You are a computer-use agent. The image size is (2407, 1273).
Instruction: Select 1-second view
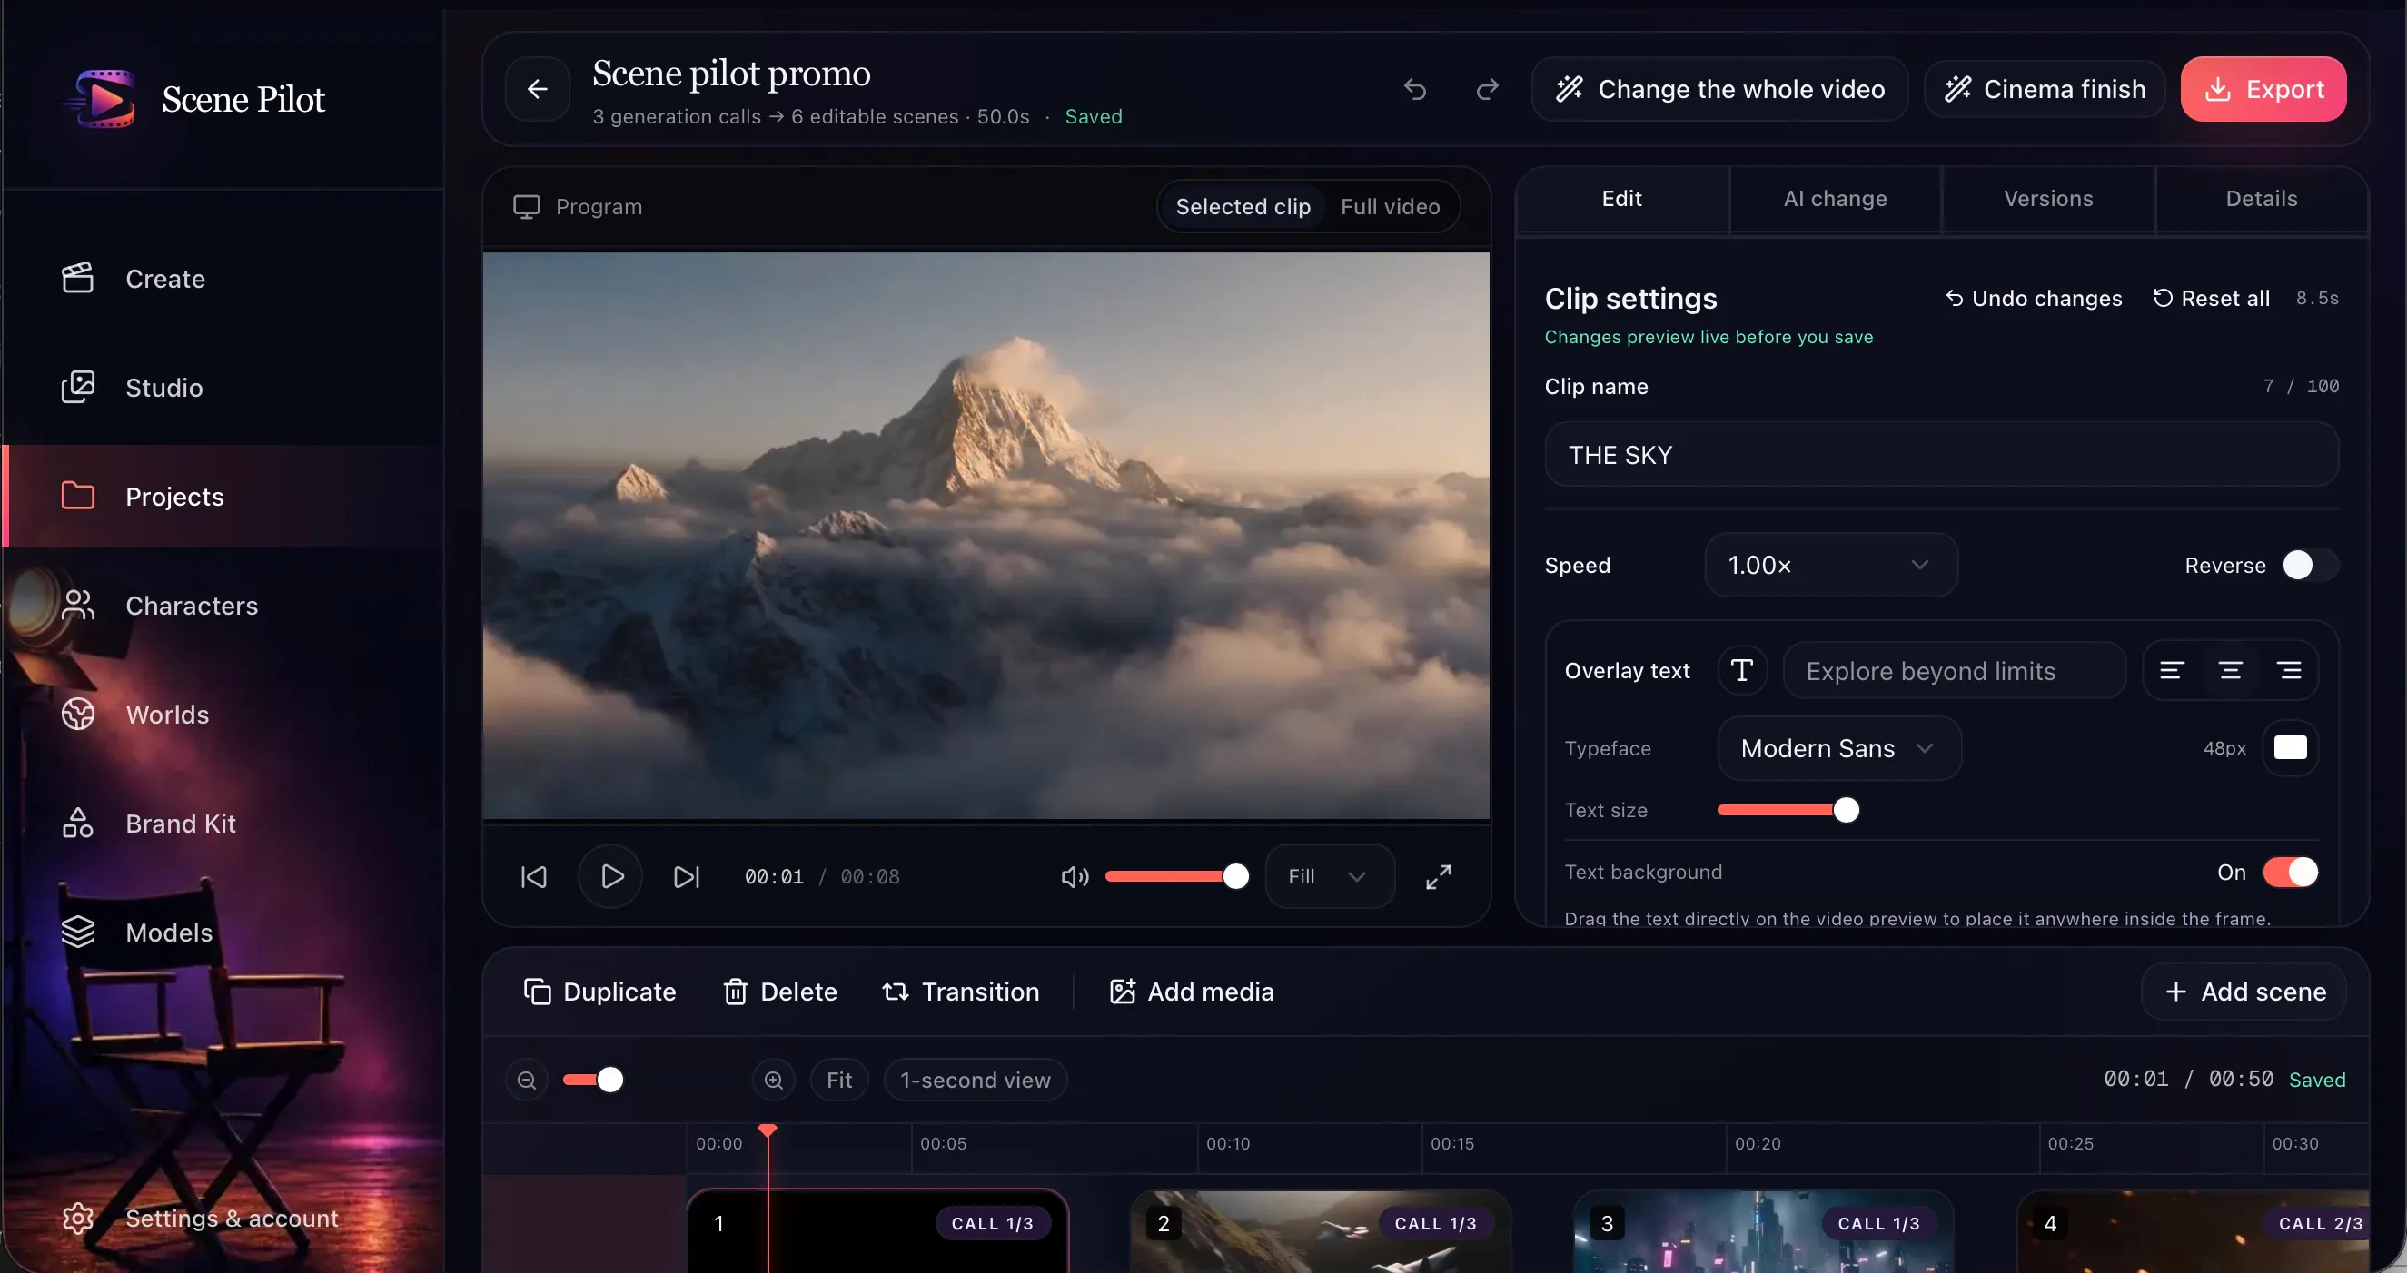[976, 1080]
